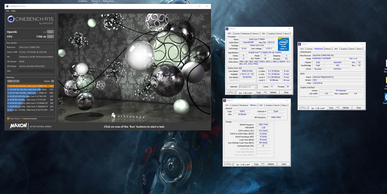Click Validate in CPU-Z Mainboard window

point(345,108)
